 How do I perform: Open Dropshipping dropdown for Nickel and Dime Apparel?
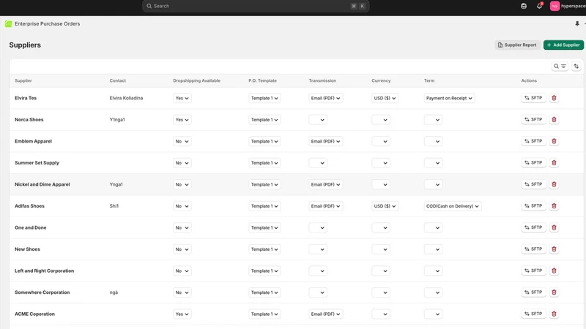182,184
